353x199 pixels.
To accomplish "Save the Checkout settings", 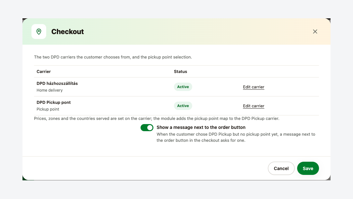I will click(308, 168).
